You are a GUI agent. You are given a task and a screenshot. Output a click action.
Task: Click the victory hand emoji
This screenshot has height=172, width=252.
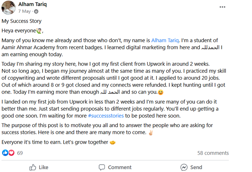tap(151, 132)
